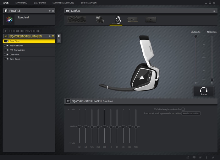The width and height of the screenshot is (220, 160).
Task: Open the forum community icon in footer
Action: coord(188,157)
